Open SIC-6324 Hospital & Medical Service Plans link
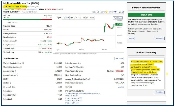The width and height of the screenshot is (175, 107). pyautogui.click(x=83, y=93)
